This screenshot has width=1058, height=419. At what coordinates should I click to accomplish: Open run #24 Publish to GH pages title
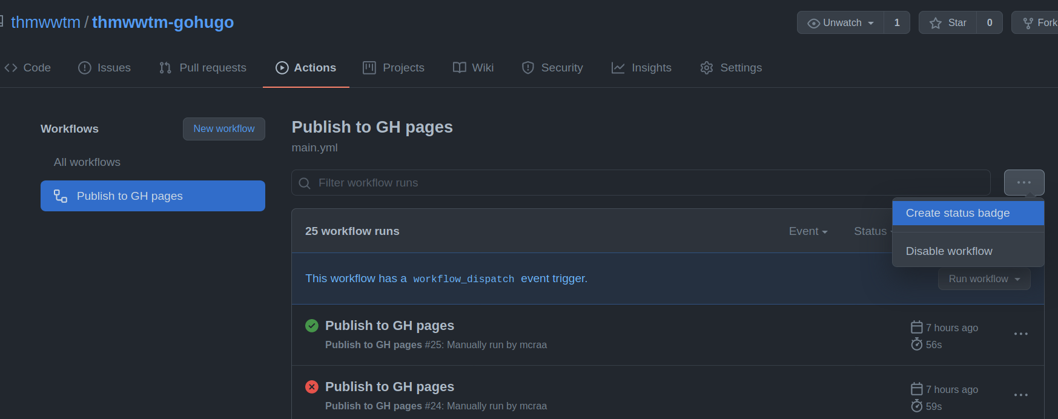389,387
